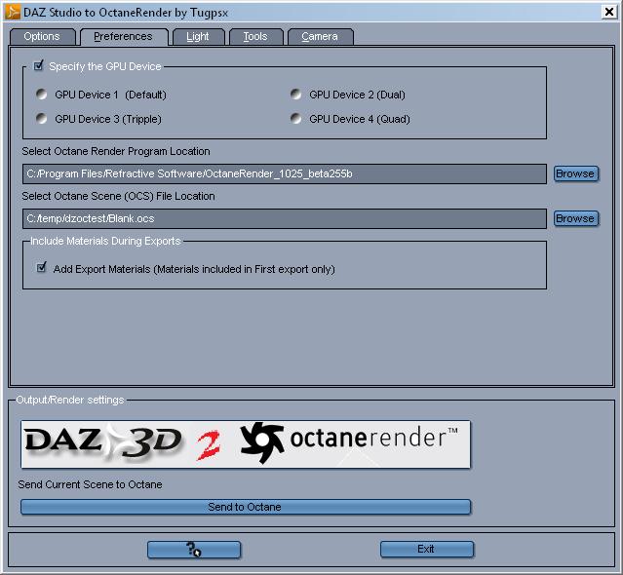Screen dimensions: 623x575
Task: Select GPU Device 1 (Default) radio button
Action: tap(41, 95)
